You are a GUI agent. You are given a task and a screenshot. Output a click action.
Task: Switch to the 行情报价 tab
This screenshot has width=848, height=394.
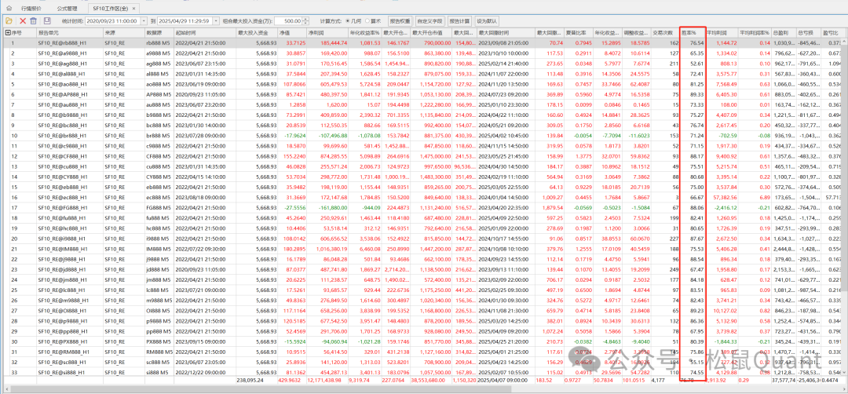point(33,6)
